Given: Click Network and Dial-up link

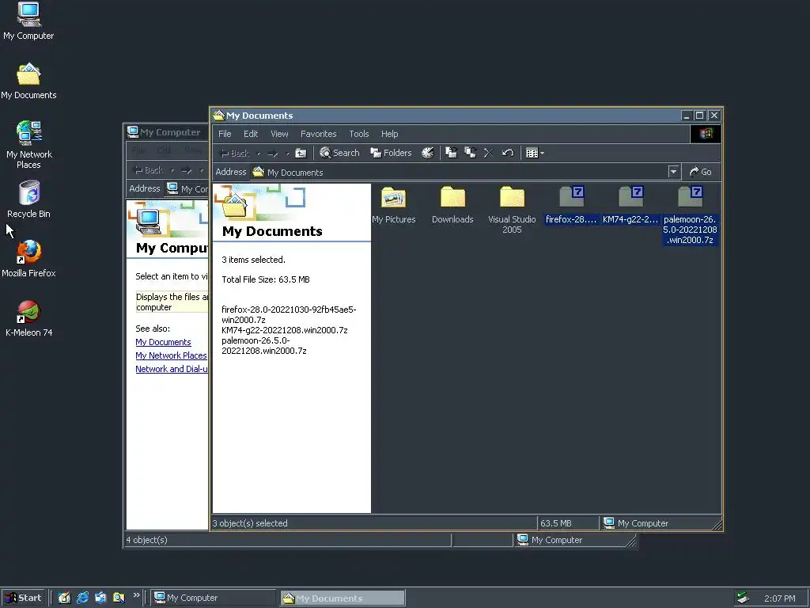Looking at the screenshot, I should (x=172, y=369).
